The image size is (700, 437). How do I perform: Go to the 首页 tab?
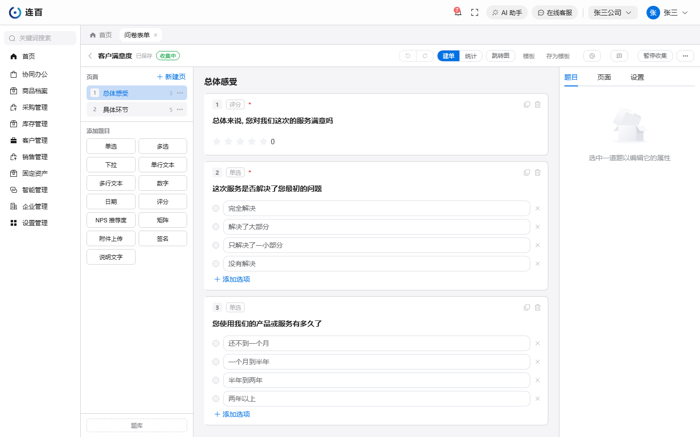101,35
